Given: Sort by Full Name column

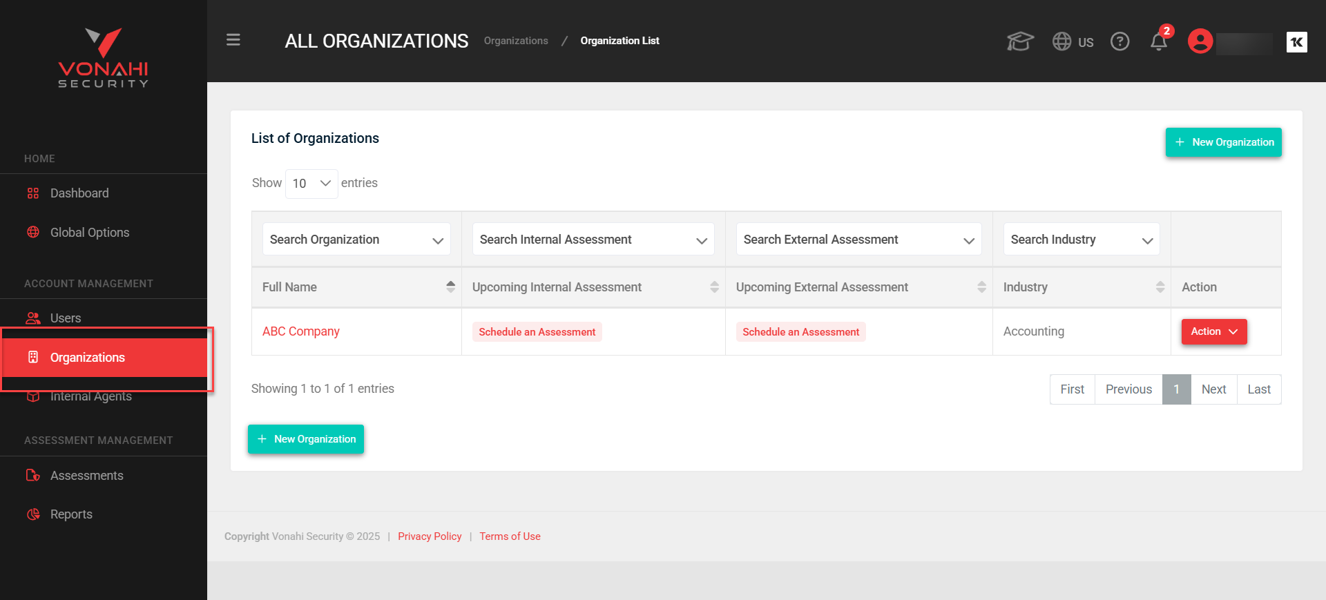Looking at the screenshot, I should tap(356, 287).
